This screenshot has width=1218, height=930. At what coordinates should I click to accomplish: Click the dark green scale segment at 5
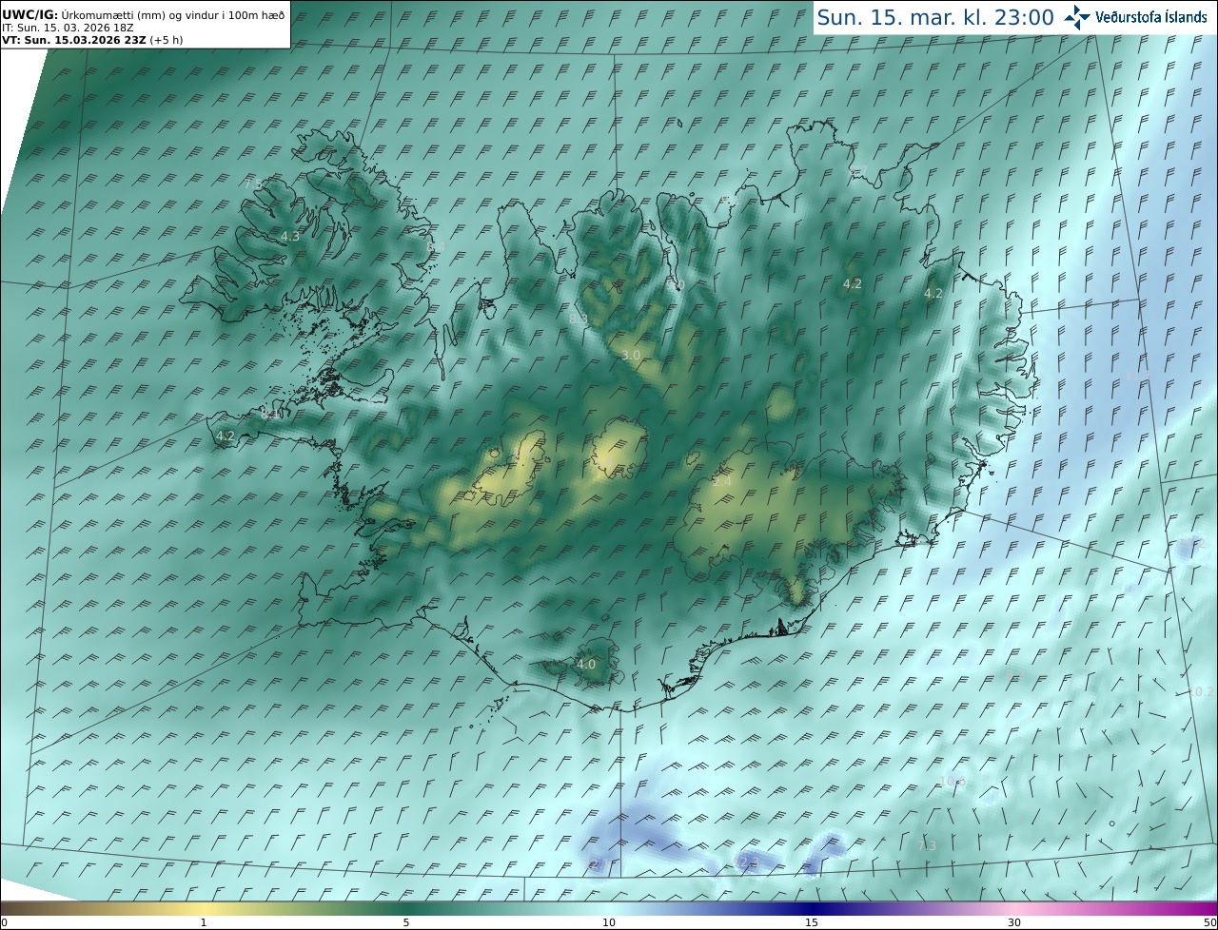[x=406, y=909]
